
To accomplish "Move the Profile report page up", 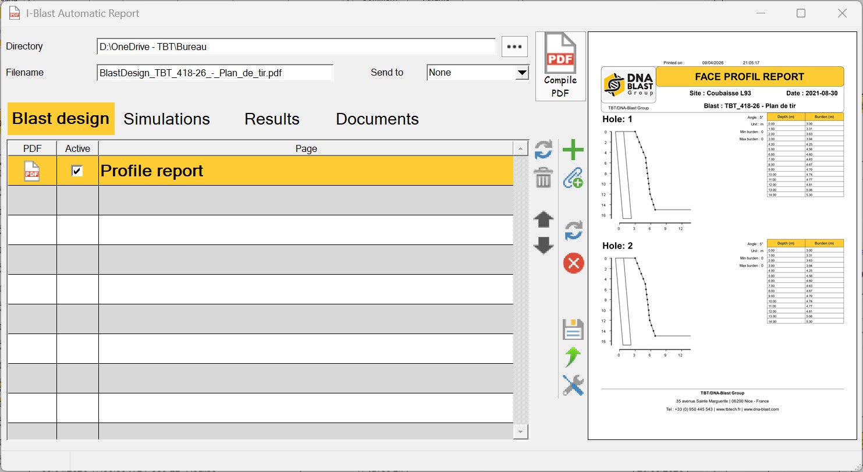I will [x=542, y=220].
